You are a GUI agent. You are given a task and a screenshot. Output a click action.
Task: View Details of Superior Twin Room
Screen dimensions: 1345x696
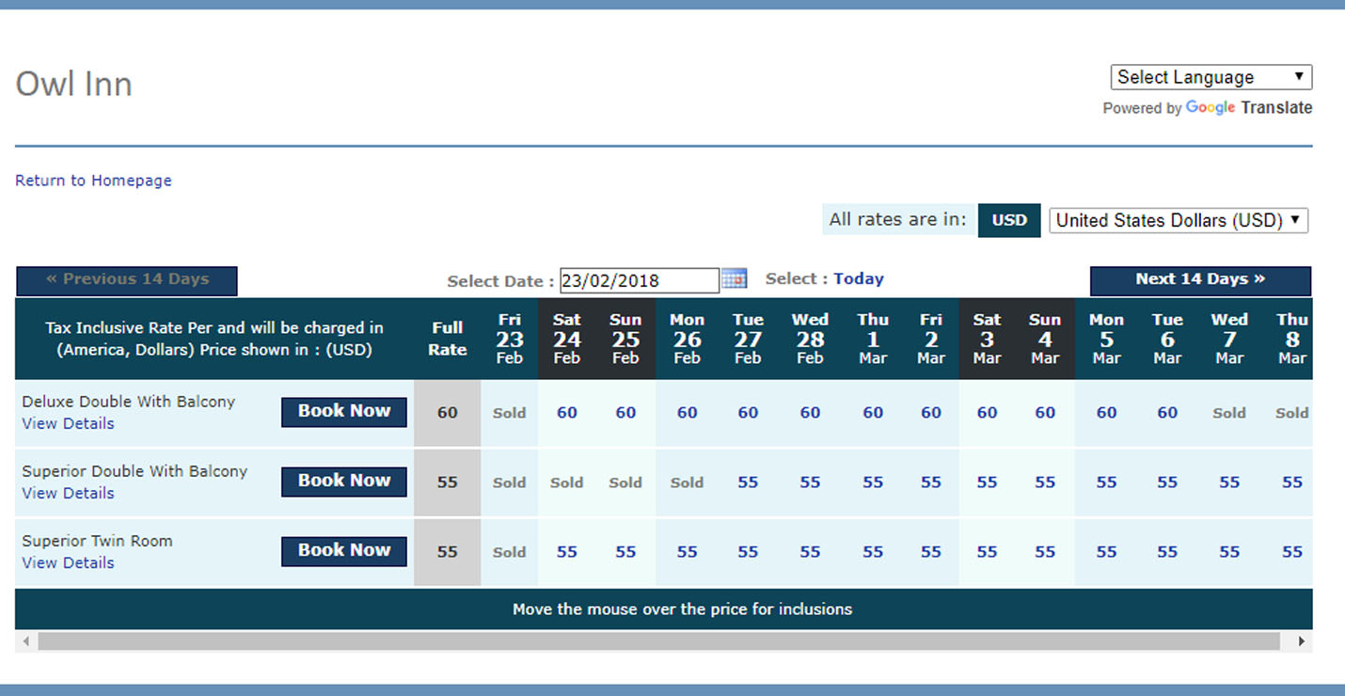point(68,563)
